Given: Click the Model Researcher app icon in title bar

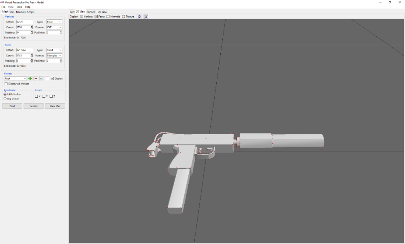Looking at the screenshot, I should click(2, 2).
